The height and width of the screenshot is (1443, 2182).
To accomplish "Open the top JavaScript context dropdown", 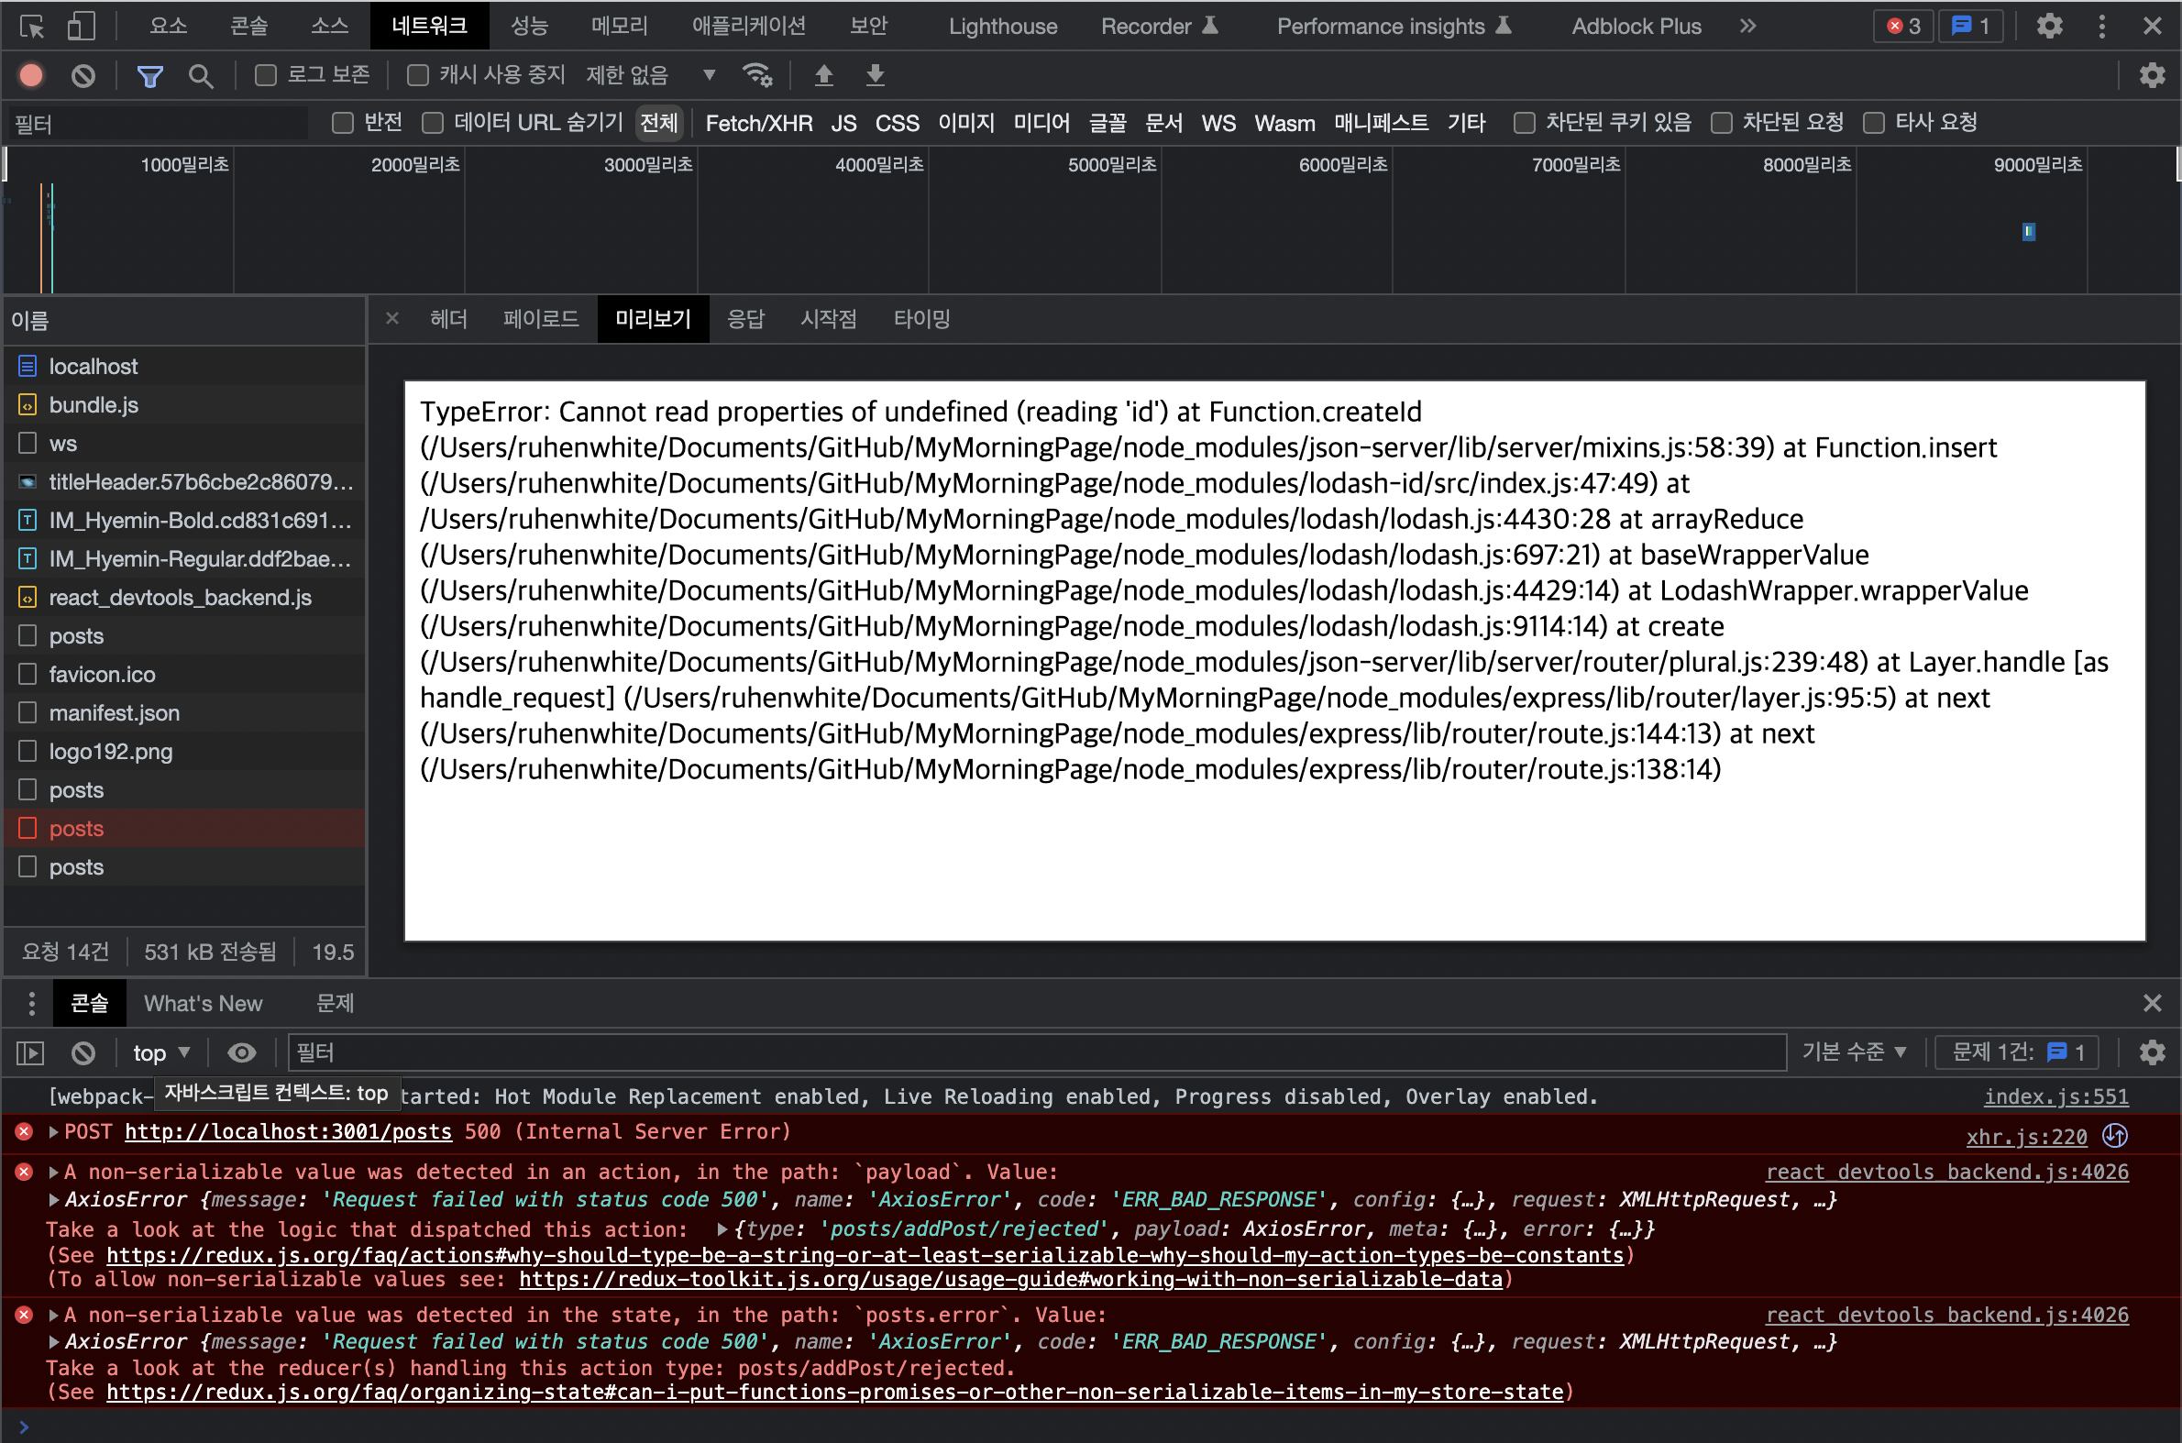I will pyautogui.click(x=161, y=1052).
